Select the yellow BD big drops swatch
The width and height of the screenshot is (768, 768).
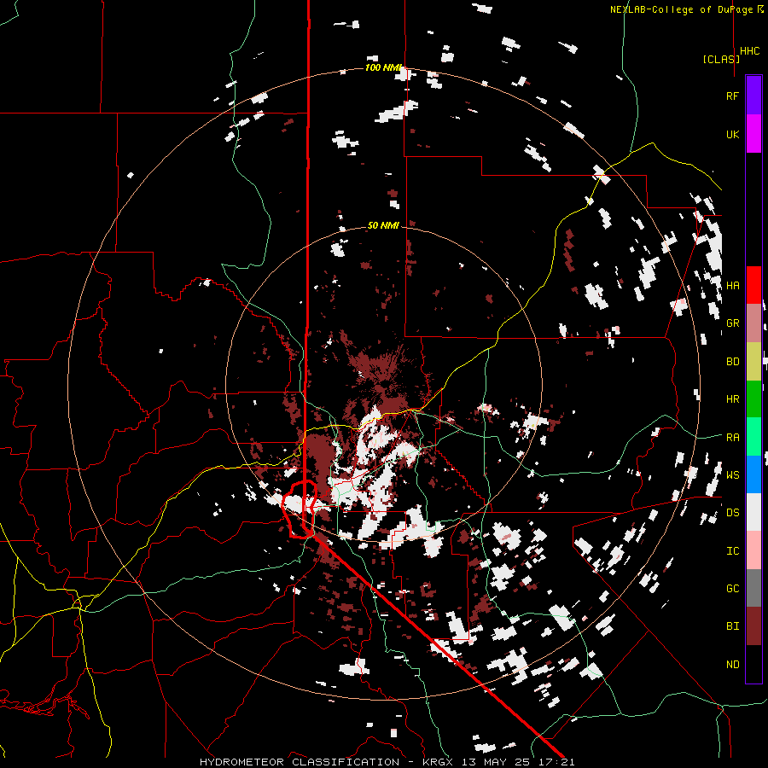click(753, 362)
